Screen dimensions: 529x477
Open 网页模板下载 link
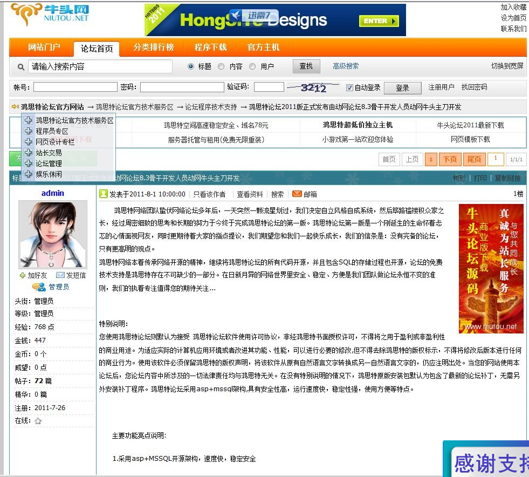tap(470, 139)
